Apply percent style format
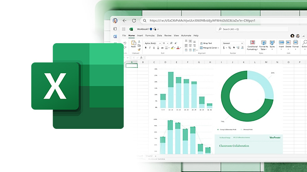 [230, 48]
